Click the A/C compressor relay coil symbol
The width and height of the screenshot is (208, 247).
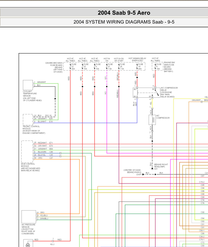tap(137, 92)
